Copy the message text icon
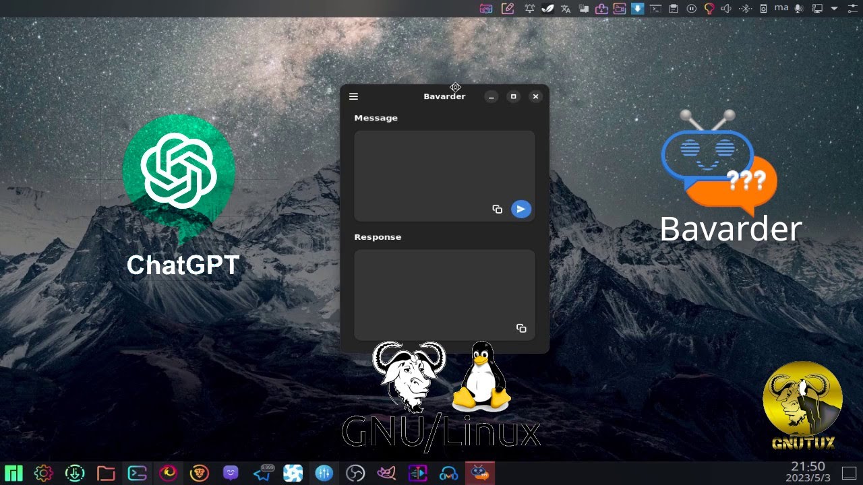This screenshot has height=485, width=863. click(498, 209)
